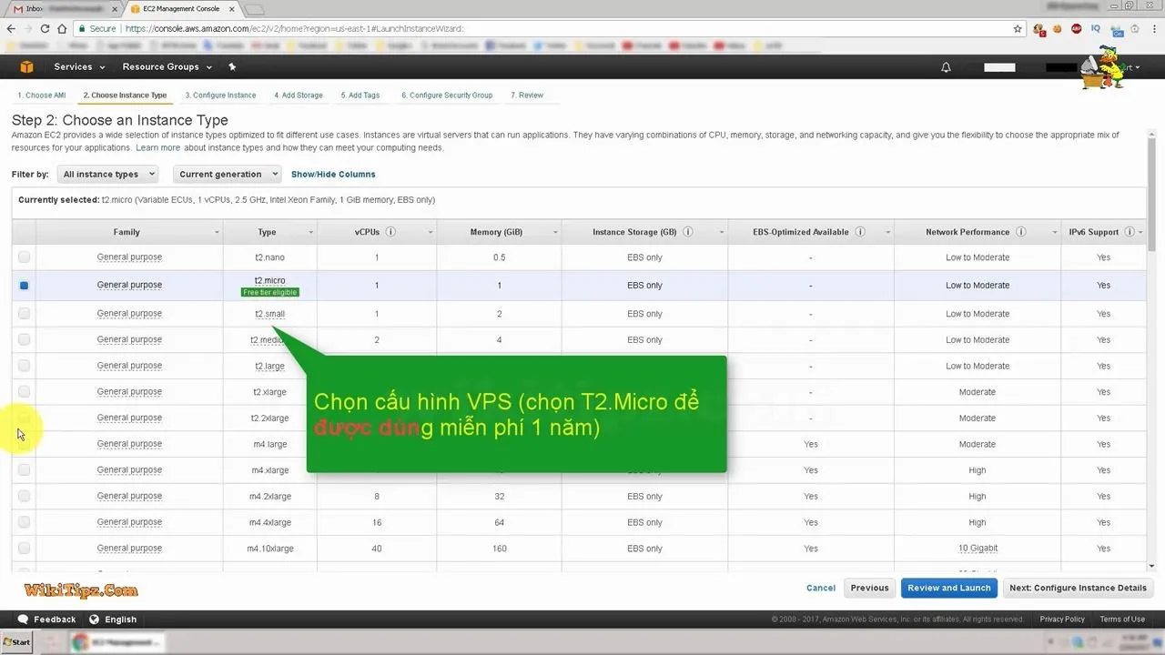Open the vCPUs column filter arrow
Image resolution: width=1165 pixels, height=655 pixels.
[431, 233]
